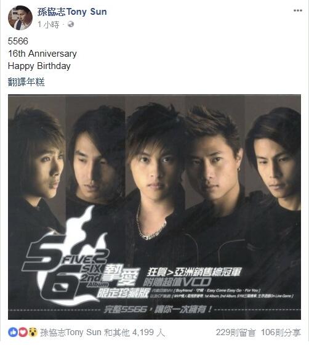The image size is (309, 345).
Task: Click the 翻譯年糕 translation link
Action: [26, 82]
